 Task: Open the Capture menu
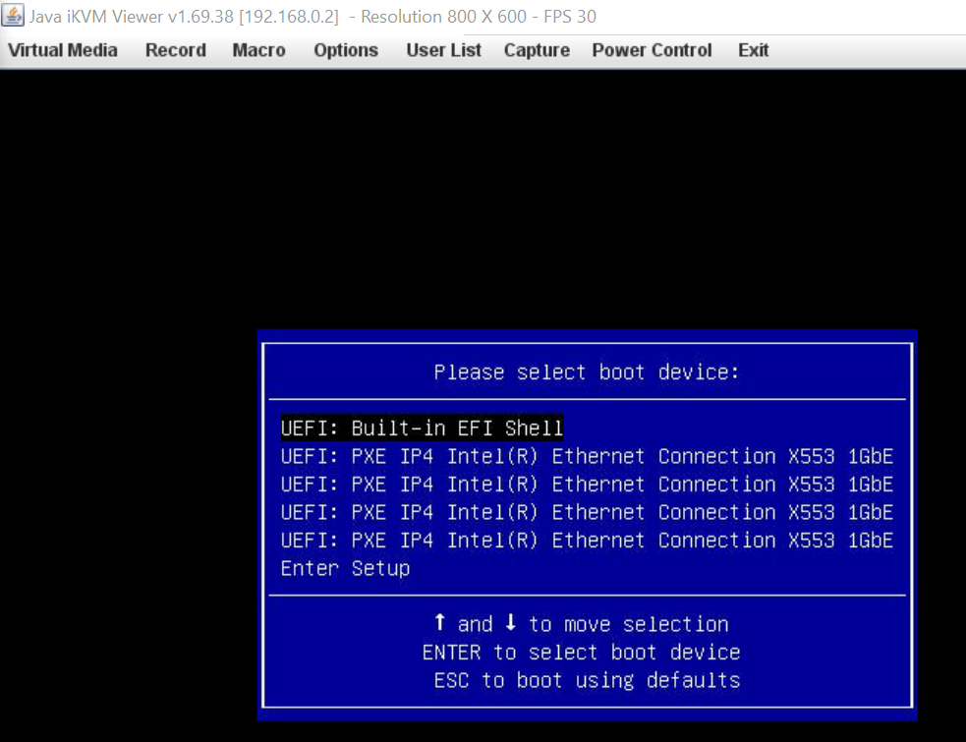pyautogui.click(x=537, y=50)
